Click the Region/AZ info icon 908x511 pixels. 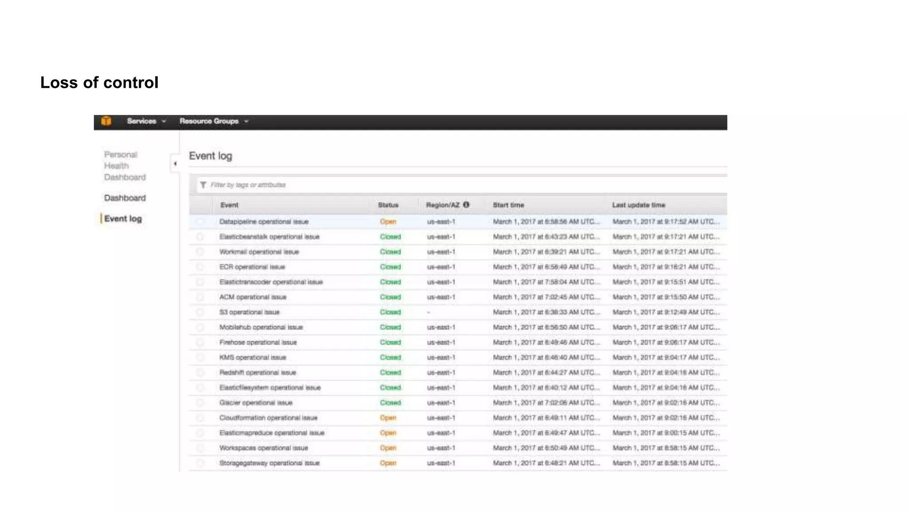click(x=466, y=205)
